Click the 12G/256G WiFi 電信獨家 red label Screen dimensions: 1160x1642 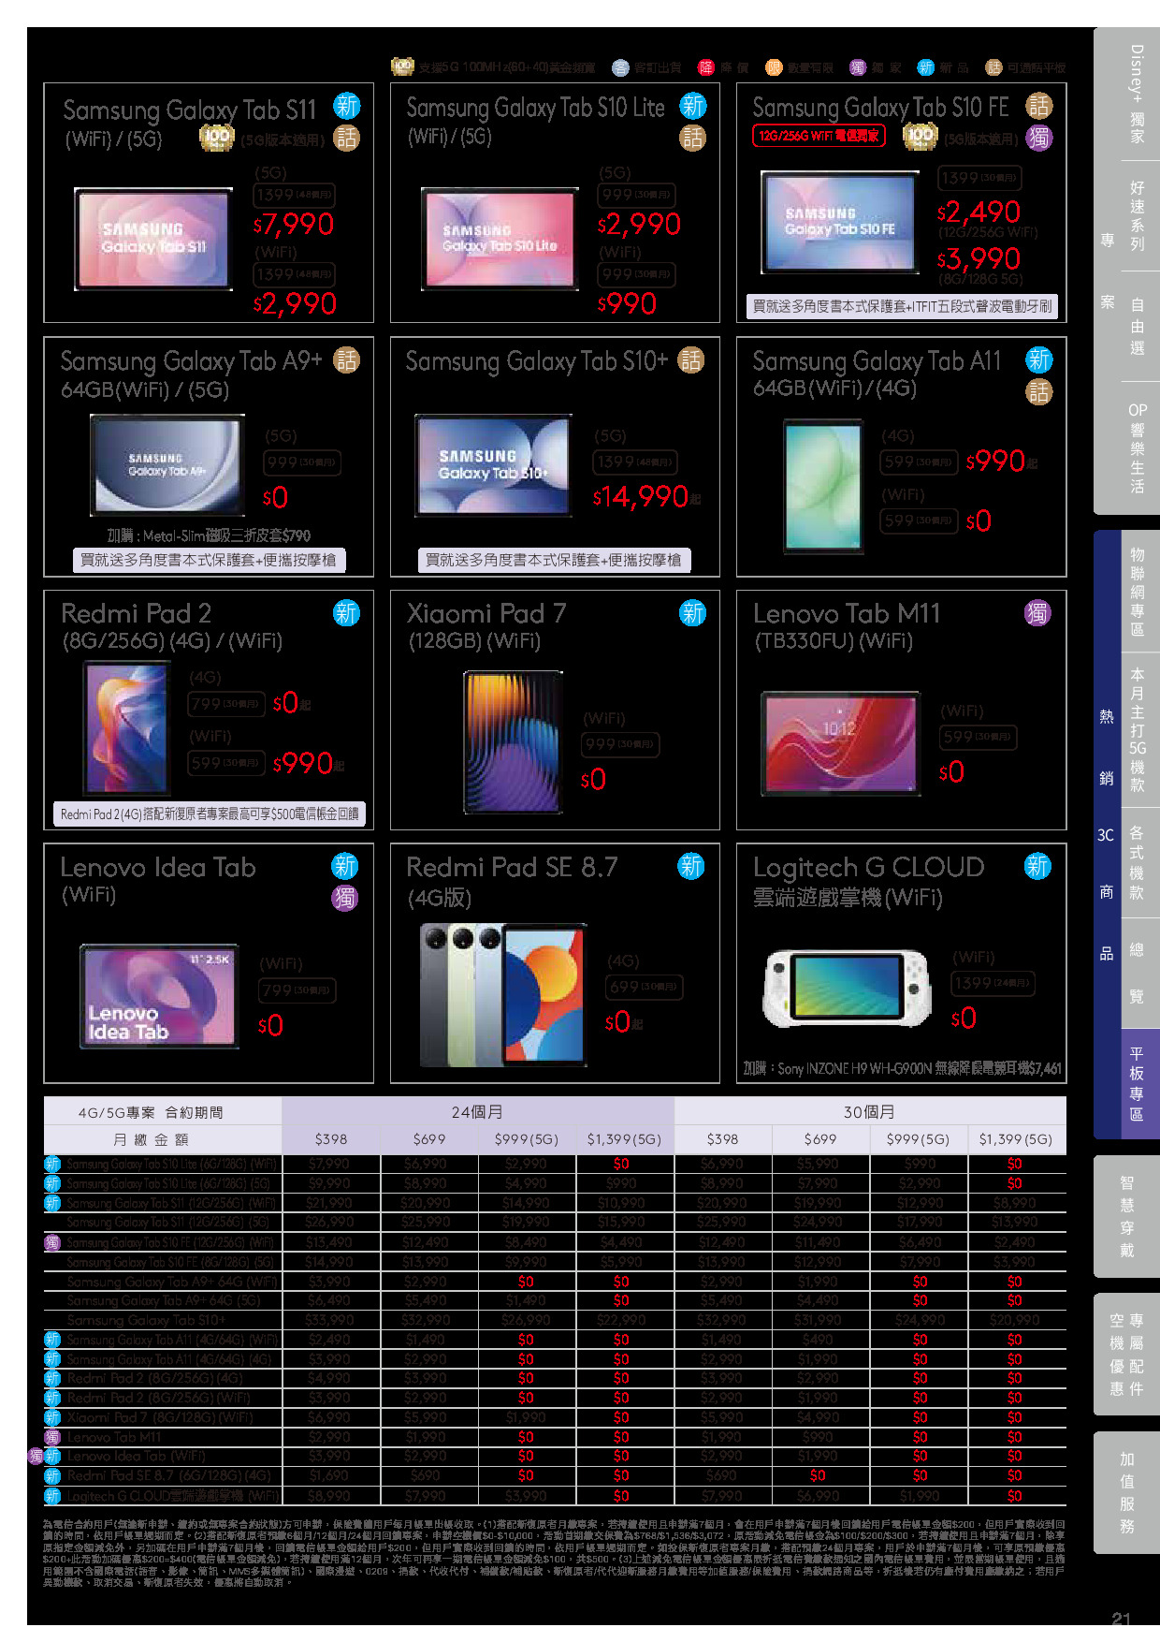(x=819, y=136)
